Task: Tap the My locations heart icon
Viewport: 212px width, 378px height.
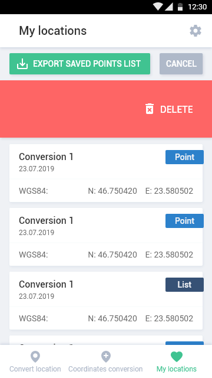Action: pyautogui.click(x=177, y=357)
